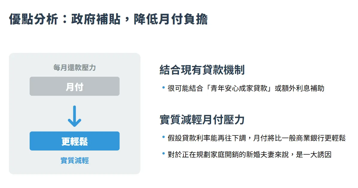Screen dimensions: 358x188
Task: Click the words 是一大誘因 in last bullet
Action: (x=313, y=155)
